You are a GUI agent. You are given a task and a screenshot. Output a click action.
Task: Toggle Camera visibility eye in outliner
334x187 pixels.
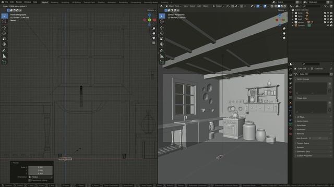click(328, 25)
